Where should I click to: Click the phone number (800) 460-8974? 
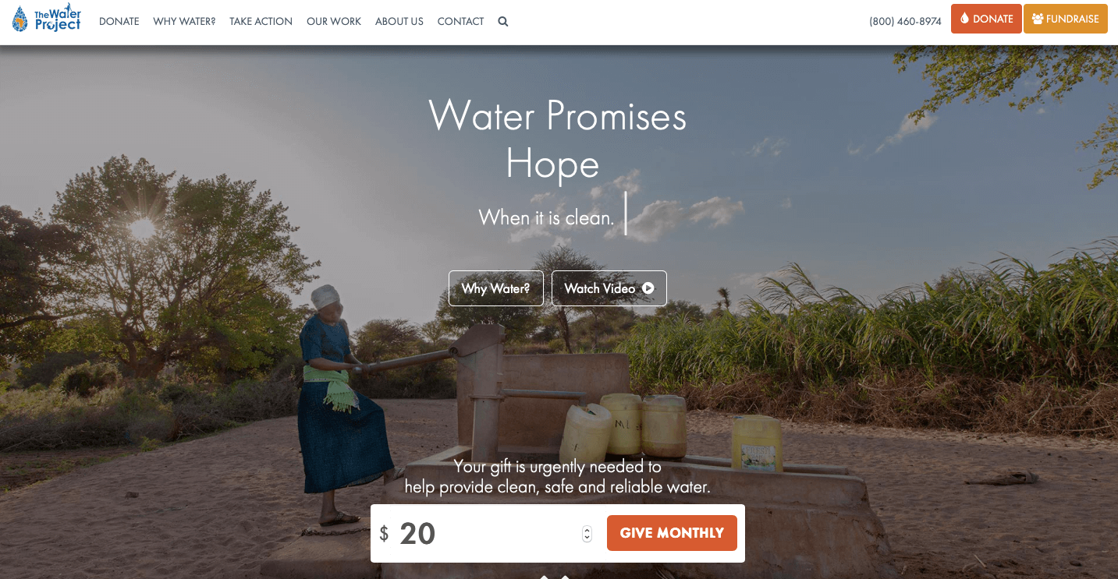(905, 22)
